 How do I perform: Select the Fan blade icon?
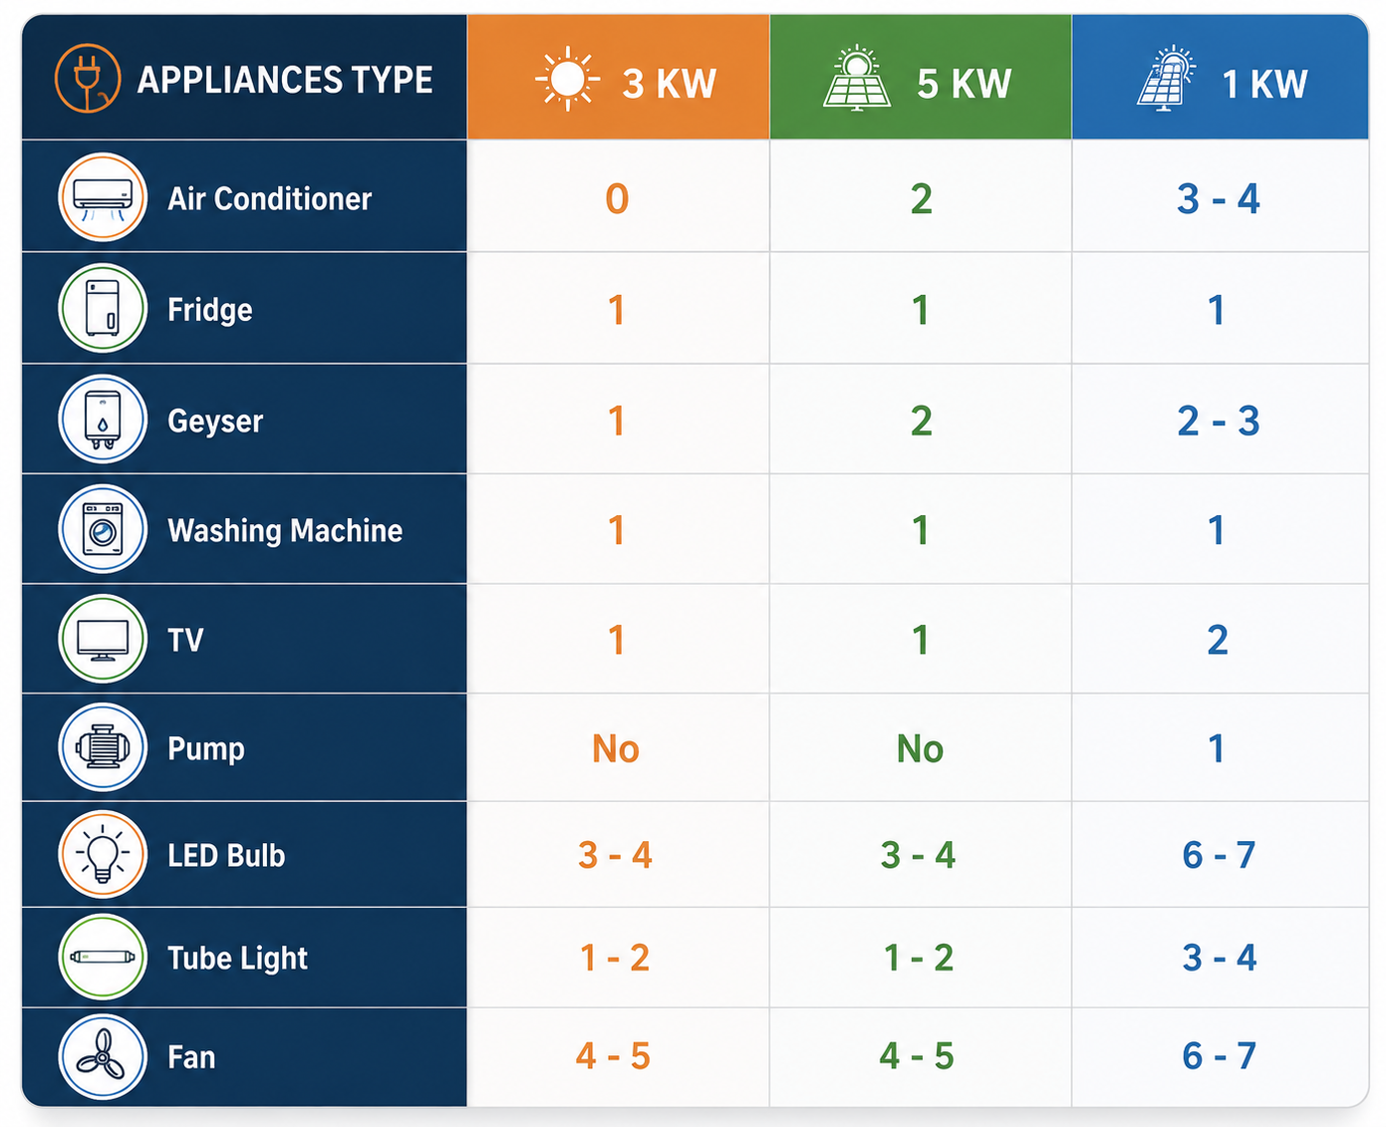103,1056
